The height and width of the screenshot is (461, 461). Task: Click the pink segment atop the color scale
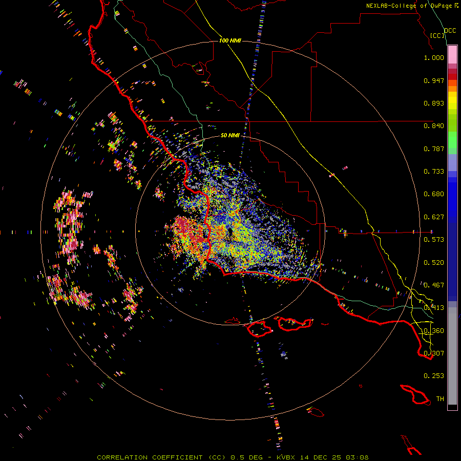pyautogui.click(x=452, y=54)
